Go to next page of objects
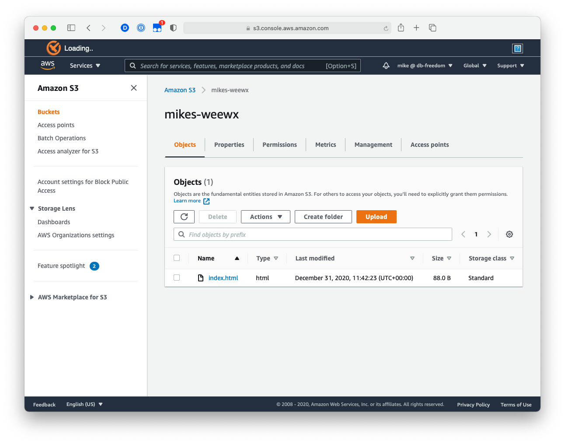This screenshot has width=565, height=444. [489, 234]
